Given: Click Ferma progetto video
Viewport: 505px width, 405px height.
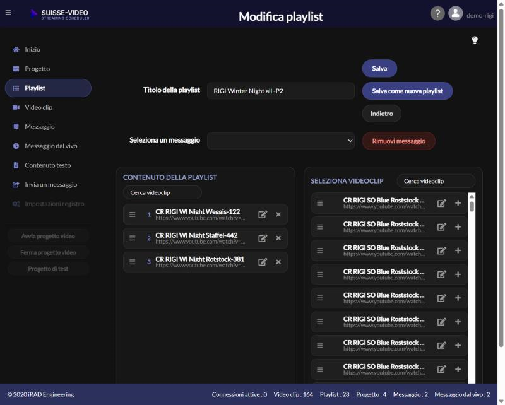Looking at the screenshot, I should click(48, 252).
